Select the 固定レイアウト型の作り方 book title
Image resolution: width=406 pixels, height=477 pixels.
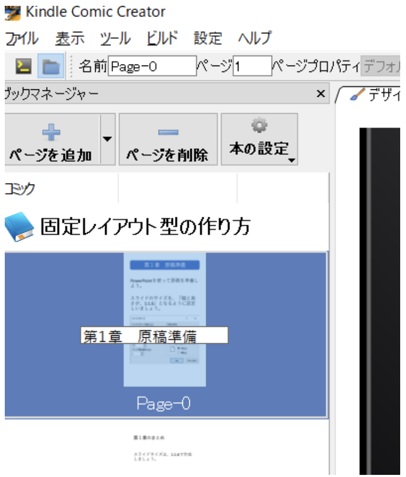145,227
